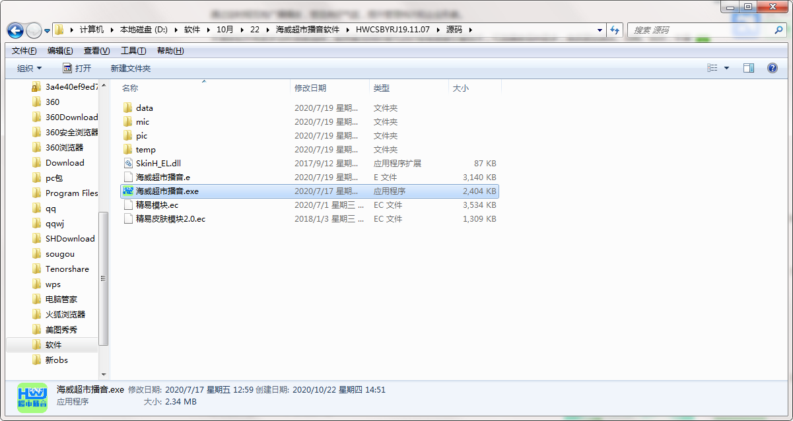Select the 海威超市播音.e file icon

pyautogui.click(x=128, y=177)
